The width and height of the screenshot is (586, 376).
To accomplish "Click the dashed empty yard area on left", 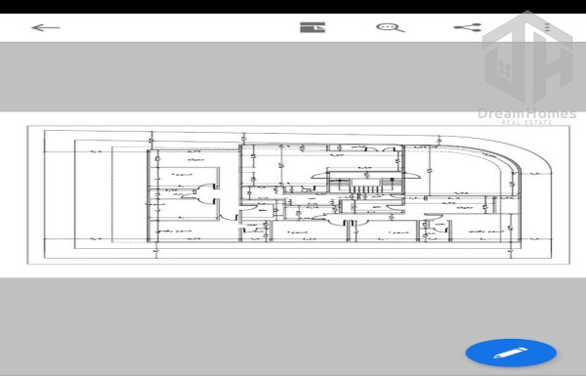I will click(x=129, y=194).
